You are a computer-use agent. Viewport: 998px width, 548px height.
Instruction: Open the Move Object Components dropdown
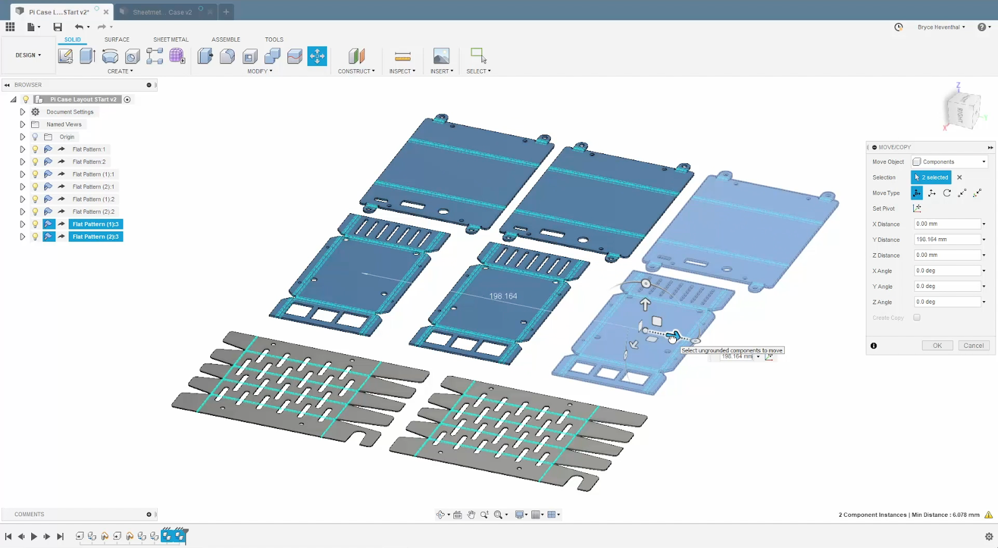tap(949, 162)
